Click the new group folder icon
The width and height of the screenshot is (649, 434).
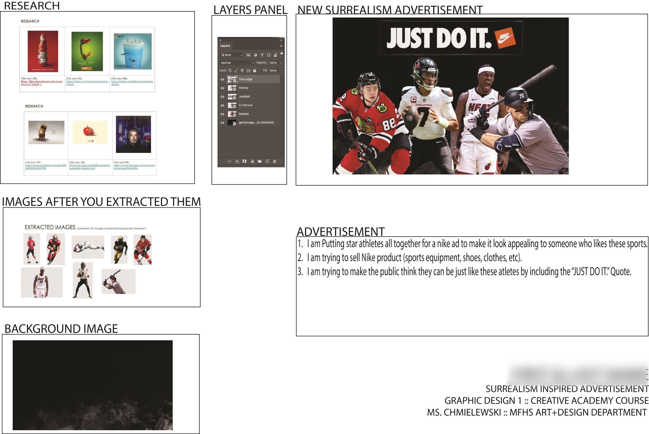[260, 161]
